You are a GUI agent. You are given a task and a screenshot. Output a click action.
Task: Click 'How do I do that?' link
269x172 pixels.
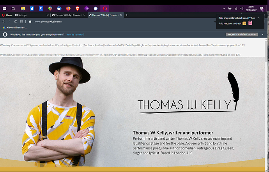75,35
